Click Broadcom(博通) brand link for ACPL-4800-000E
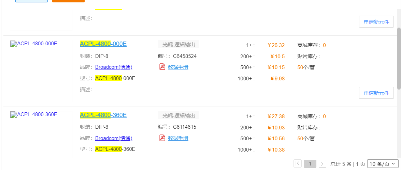401x174 pixels. tap(114, 67)
